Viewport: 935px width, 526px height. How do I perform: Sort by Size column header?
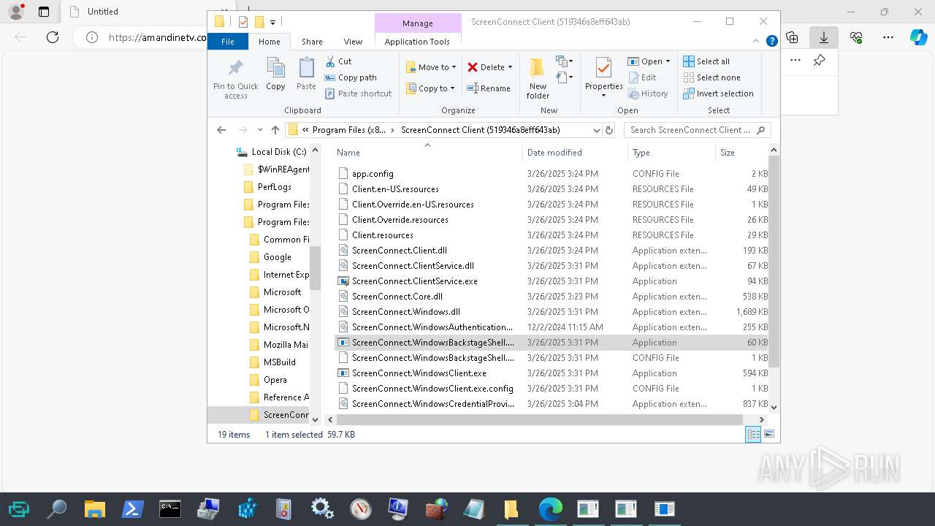coord(741,152)
